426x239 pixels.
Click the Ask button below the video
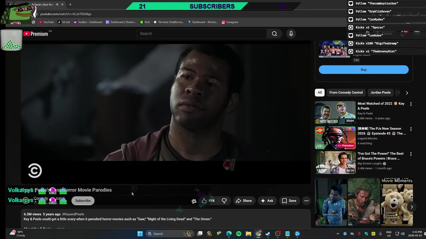[x=267, y=200]
